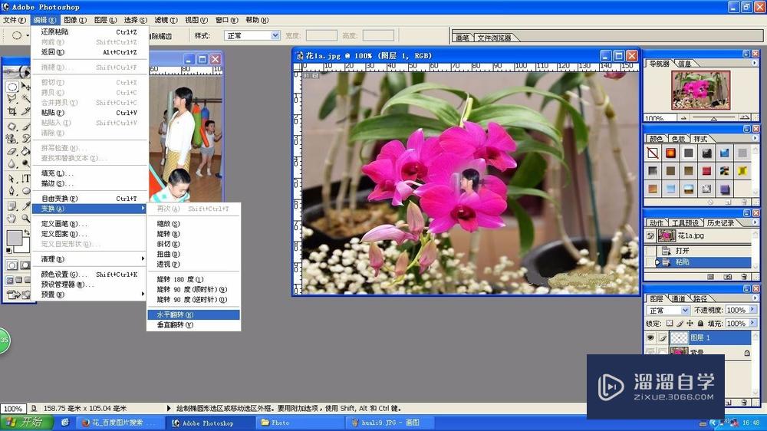Viewport: 767px width, 431px height.
Task: Set history brush source for 花1a.jpg snapshot
Action: (650, 235)
